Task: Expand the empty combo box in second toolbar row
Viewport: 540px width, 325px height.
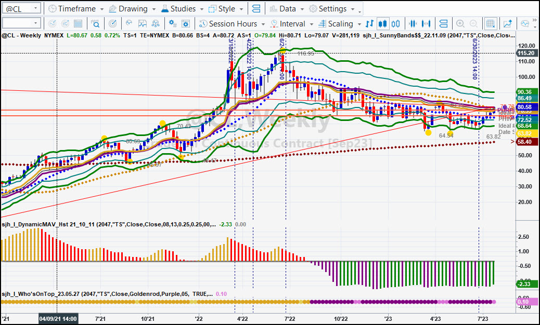Action: pyautogui.click(x=35, y=23)
